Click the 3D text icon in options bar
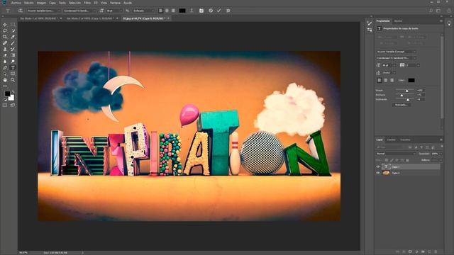The width and height of the screenshot is (454, 255). pyautogui.click(x=228, y=11)
